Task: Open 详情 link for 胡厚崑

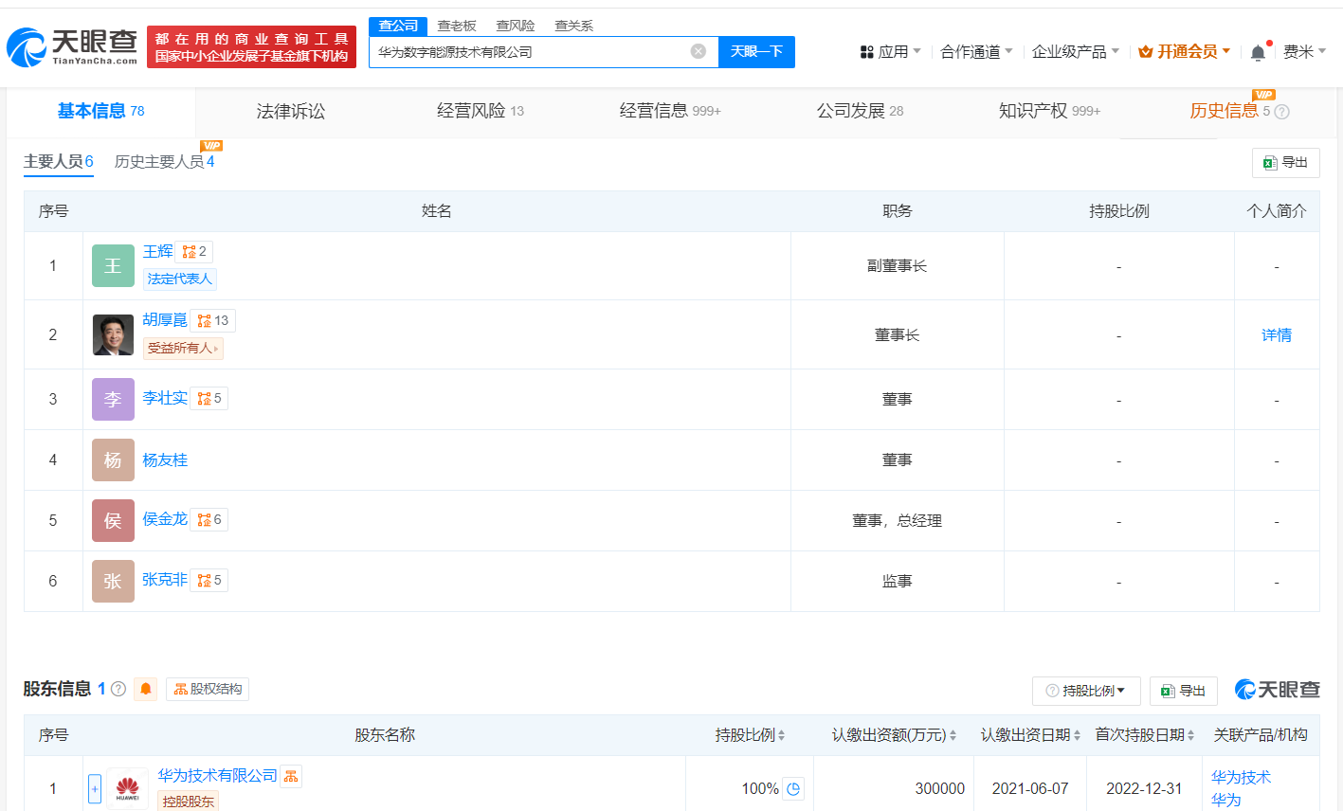Action: pos(1276,334)
